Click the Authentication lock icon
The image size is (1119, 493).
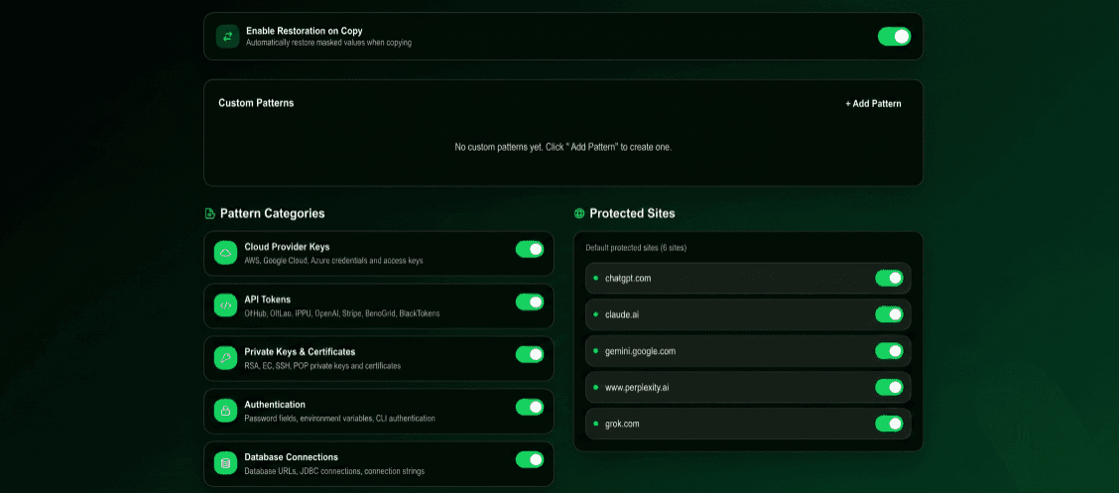click(225, 411)
